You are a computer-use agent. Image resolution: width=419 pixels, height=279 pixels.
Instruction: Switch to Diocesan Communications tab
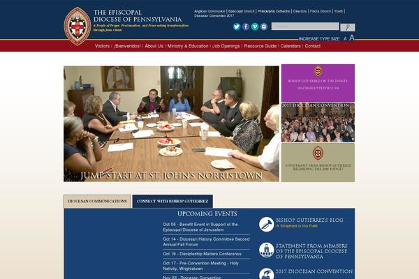pyautogui.click(x=97, y=202)
